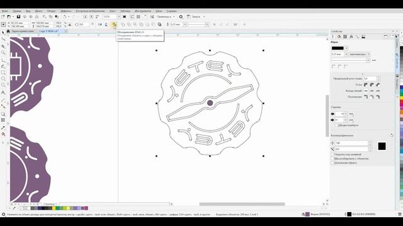The width and height of the screenshot is (403, 226).
Task: Click the Create Boundary icon
Action: click(159, 24)
